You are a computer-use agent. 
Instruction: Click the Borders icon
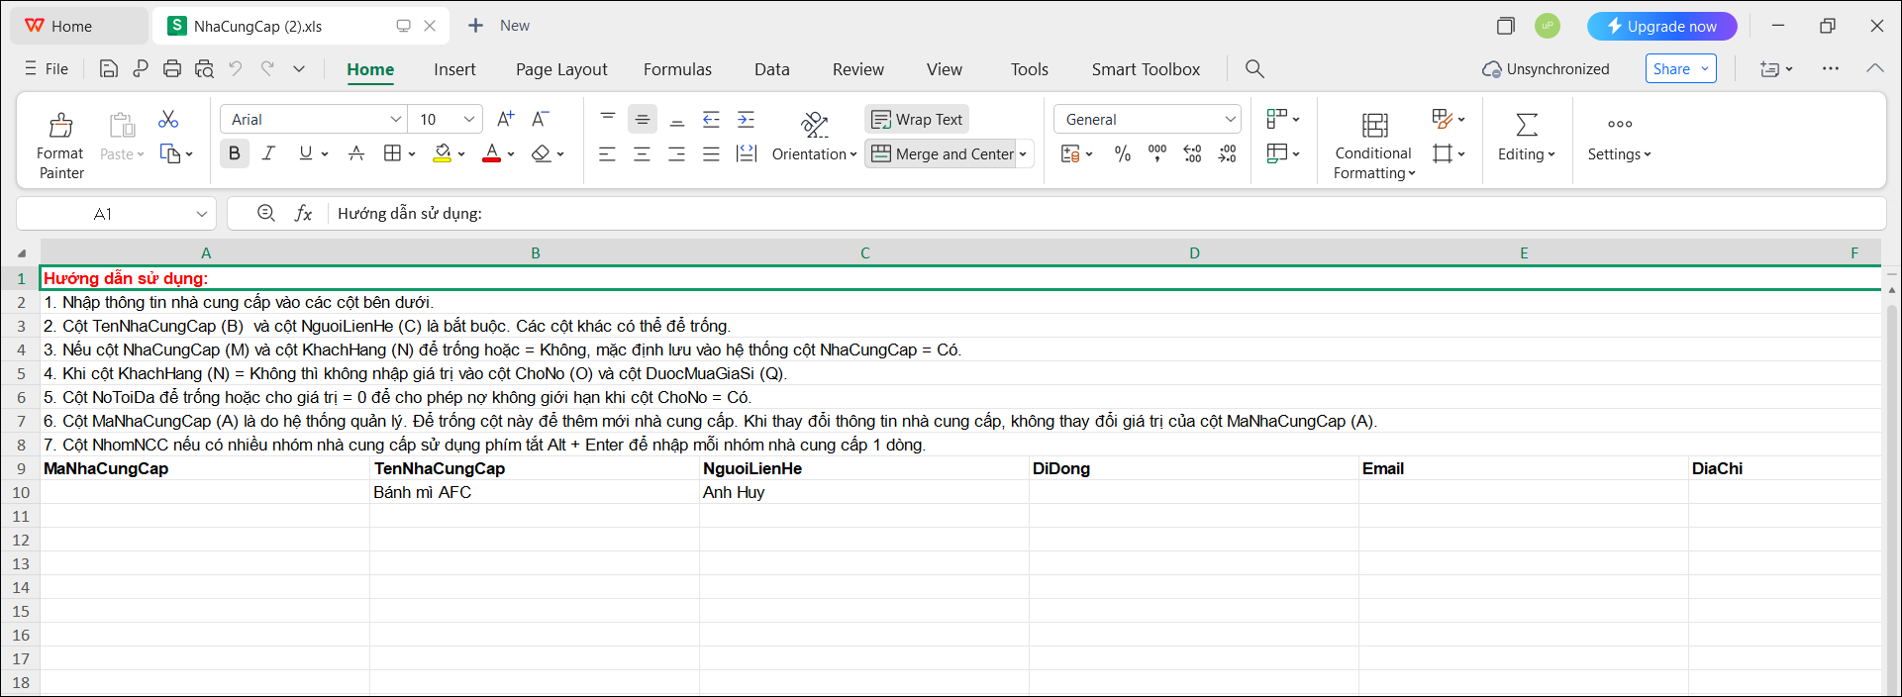[x=392, y=153]
